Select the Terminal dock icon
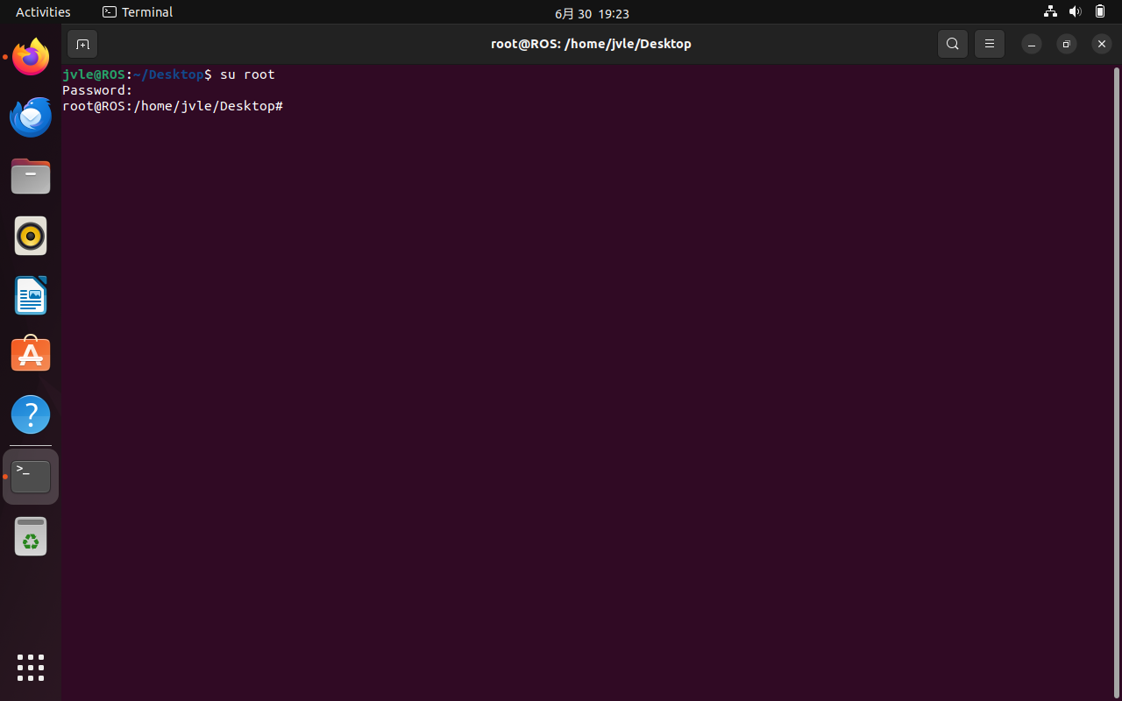The height and width of the screenshot is (701, 1122). [x=31, y=477]
